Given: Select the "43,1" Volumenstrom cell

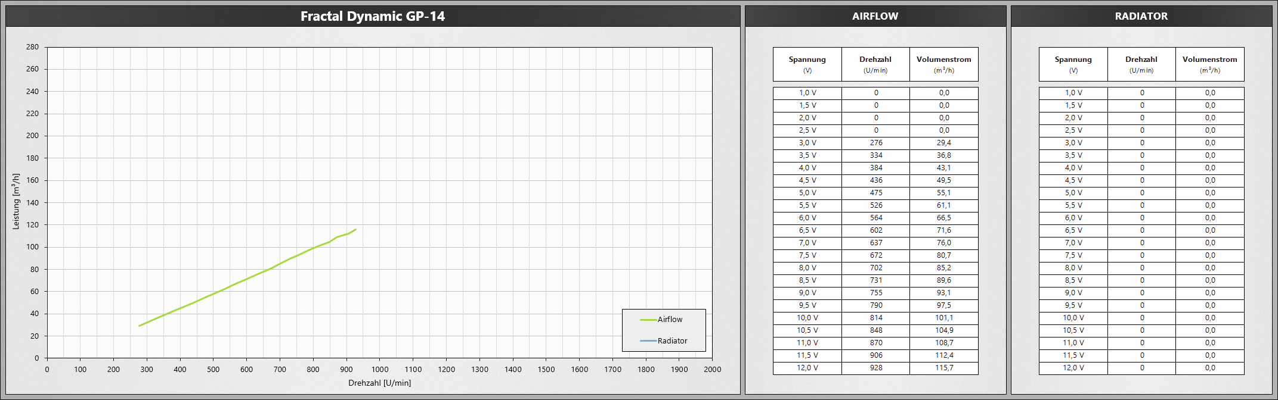Looking at the screenshot, I should coord(944,168).
